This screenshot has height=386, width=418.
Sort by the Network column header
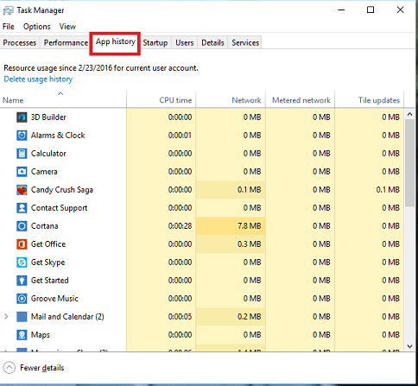coord(231,100)
